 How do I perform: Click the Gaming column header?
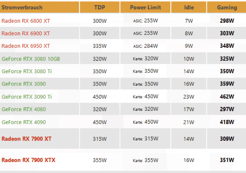pos(227,7)
